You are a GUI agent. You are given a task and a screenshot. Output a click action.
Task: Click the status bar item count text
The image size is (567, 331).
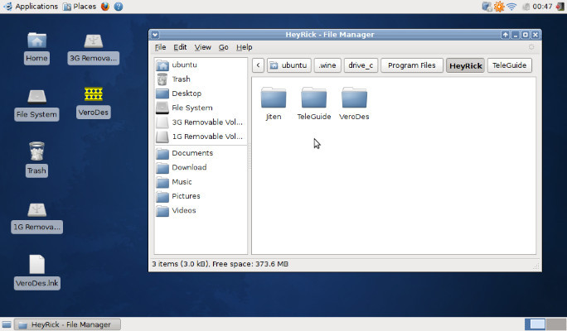click(x=220, y=264)
